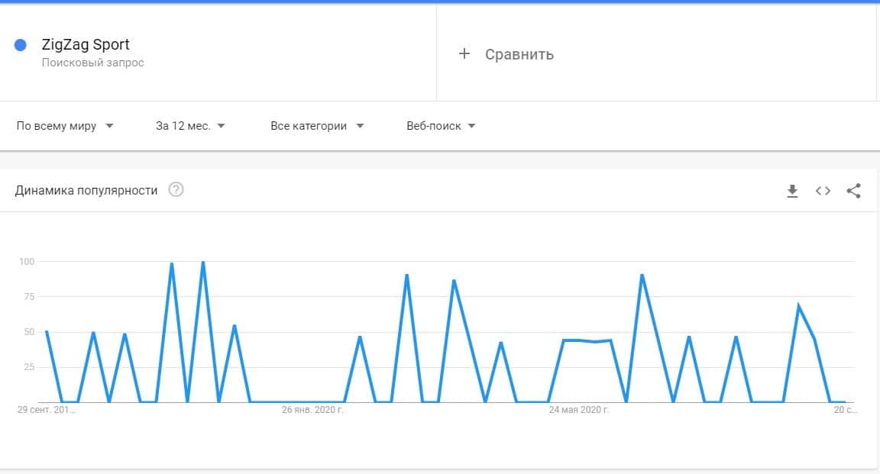Click the blue ZigZag Sport color dot
Screen dimensions: 880x474
point(21,45)
